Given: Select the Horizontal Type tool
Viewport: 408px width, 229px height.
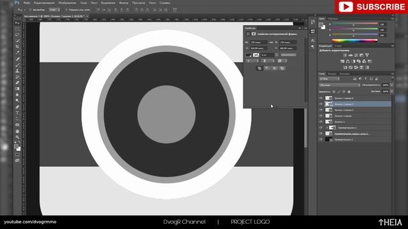Looking at the screenshot, I should tap(17, 113).
